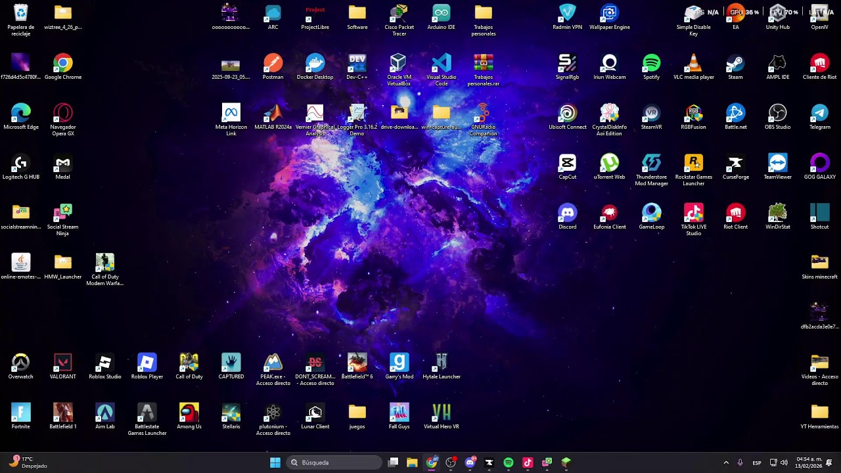Select the VLC media player icon

point(693,64)
